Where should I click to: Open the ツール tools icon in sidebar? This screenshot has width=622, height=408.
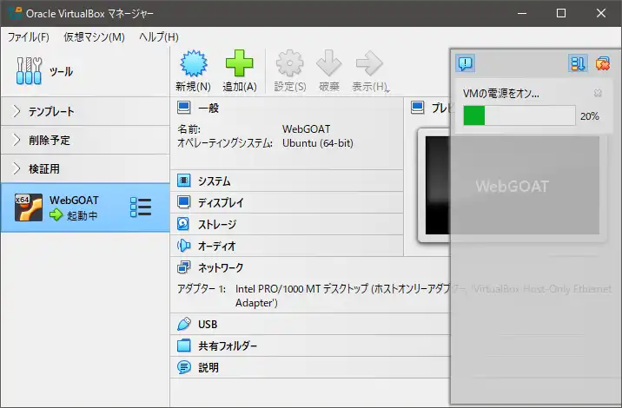[x=29, y=71]
